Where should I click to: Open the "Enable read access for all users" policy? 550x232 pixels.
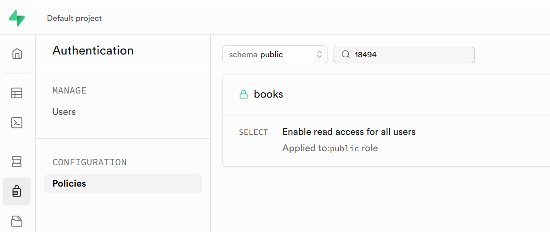click(349, 132)
